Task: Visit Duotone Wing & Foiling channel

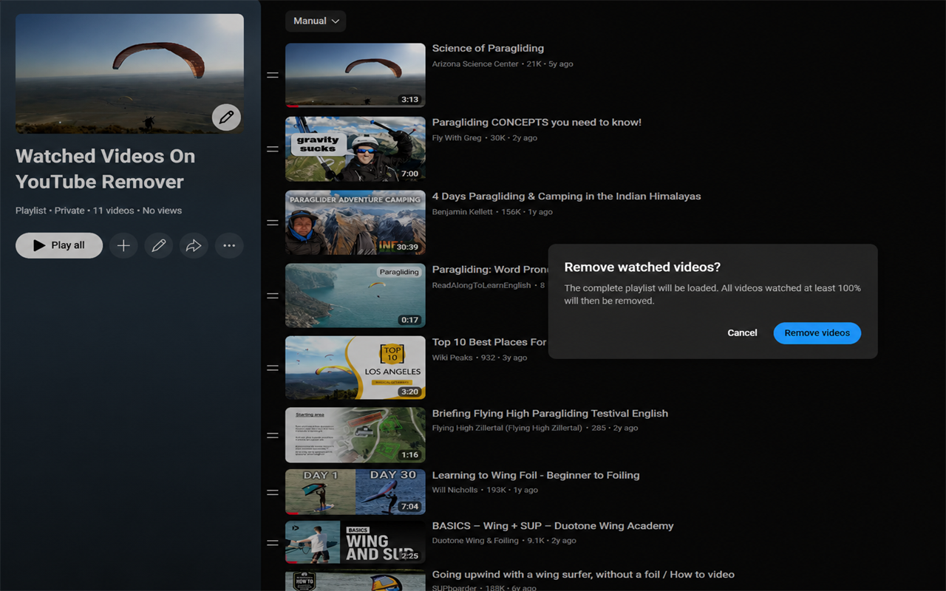Action: click(x=475, y=541)
